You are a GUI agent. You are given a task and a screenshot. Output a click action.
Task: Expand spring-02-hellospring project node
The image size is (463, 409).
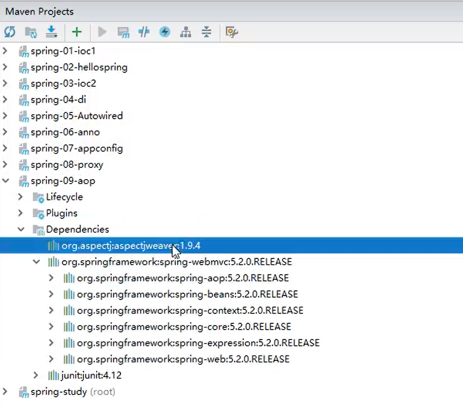(5, 67)
